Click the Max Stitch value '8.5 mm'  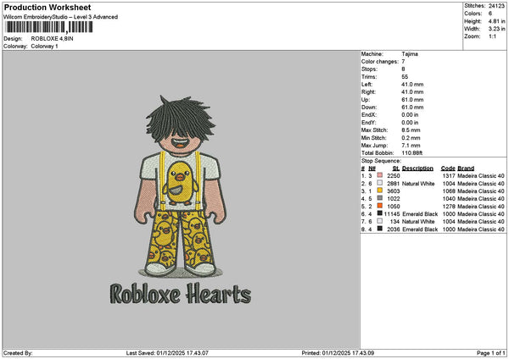pyautogui.click(x=411, y=130)
